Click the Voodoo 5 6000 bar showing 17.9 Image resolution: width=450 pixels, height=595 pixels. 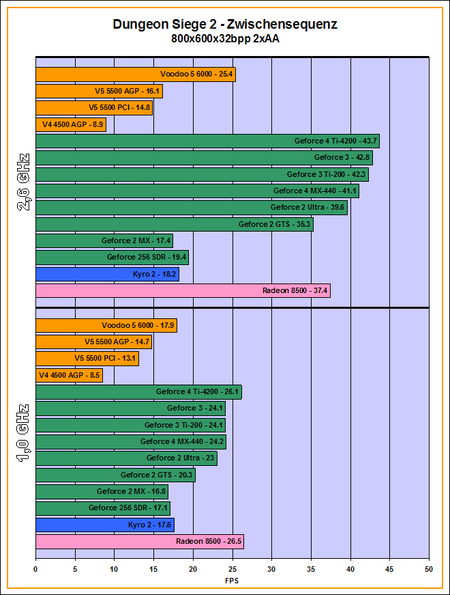pyautogui.click(x=106, y=326)
